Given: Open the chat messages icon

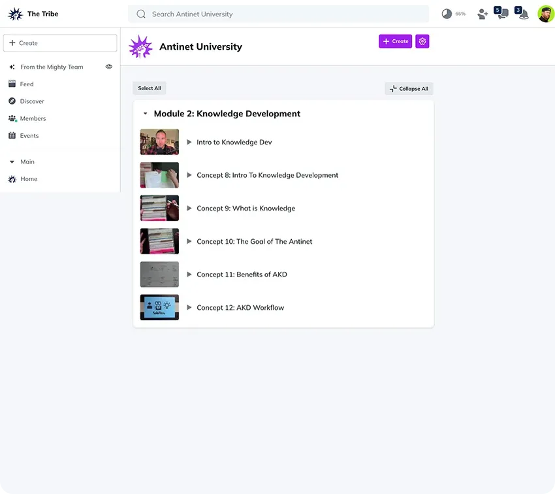Looking at the screenshot, I should click(503, 14).
